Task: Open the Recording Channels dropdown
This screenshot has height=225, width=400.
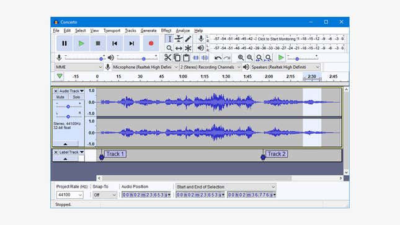Action: (x=210, y=67)
